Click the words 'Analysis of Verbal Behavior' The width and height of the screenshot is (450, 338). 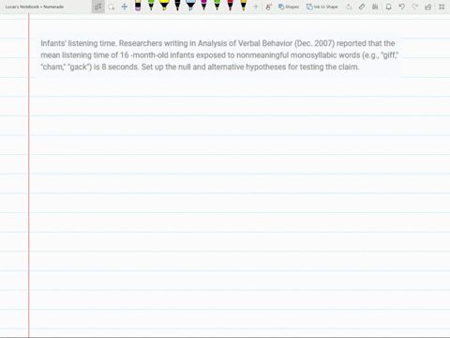tap(245, 43)
